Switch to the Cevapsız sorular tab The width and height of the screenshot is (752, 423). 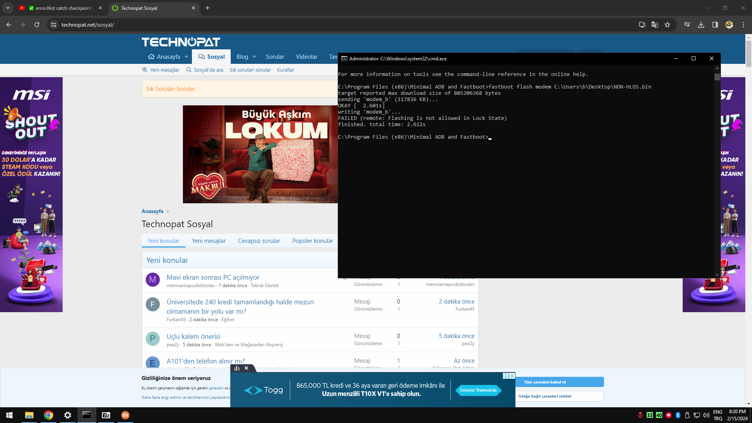click(259, 241)
